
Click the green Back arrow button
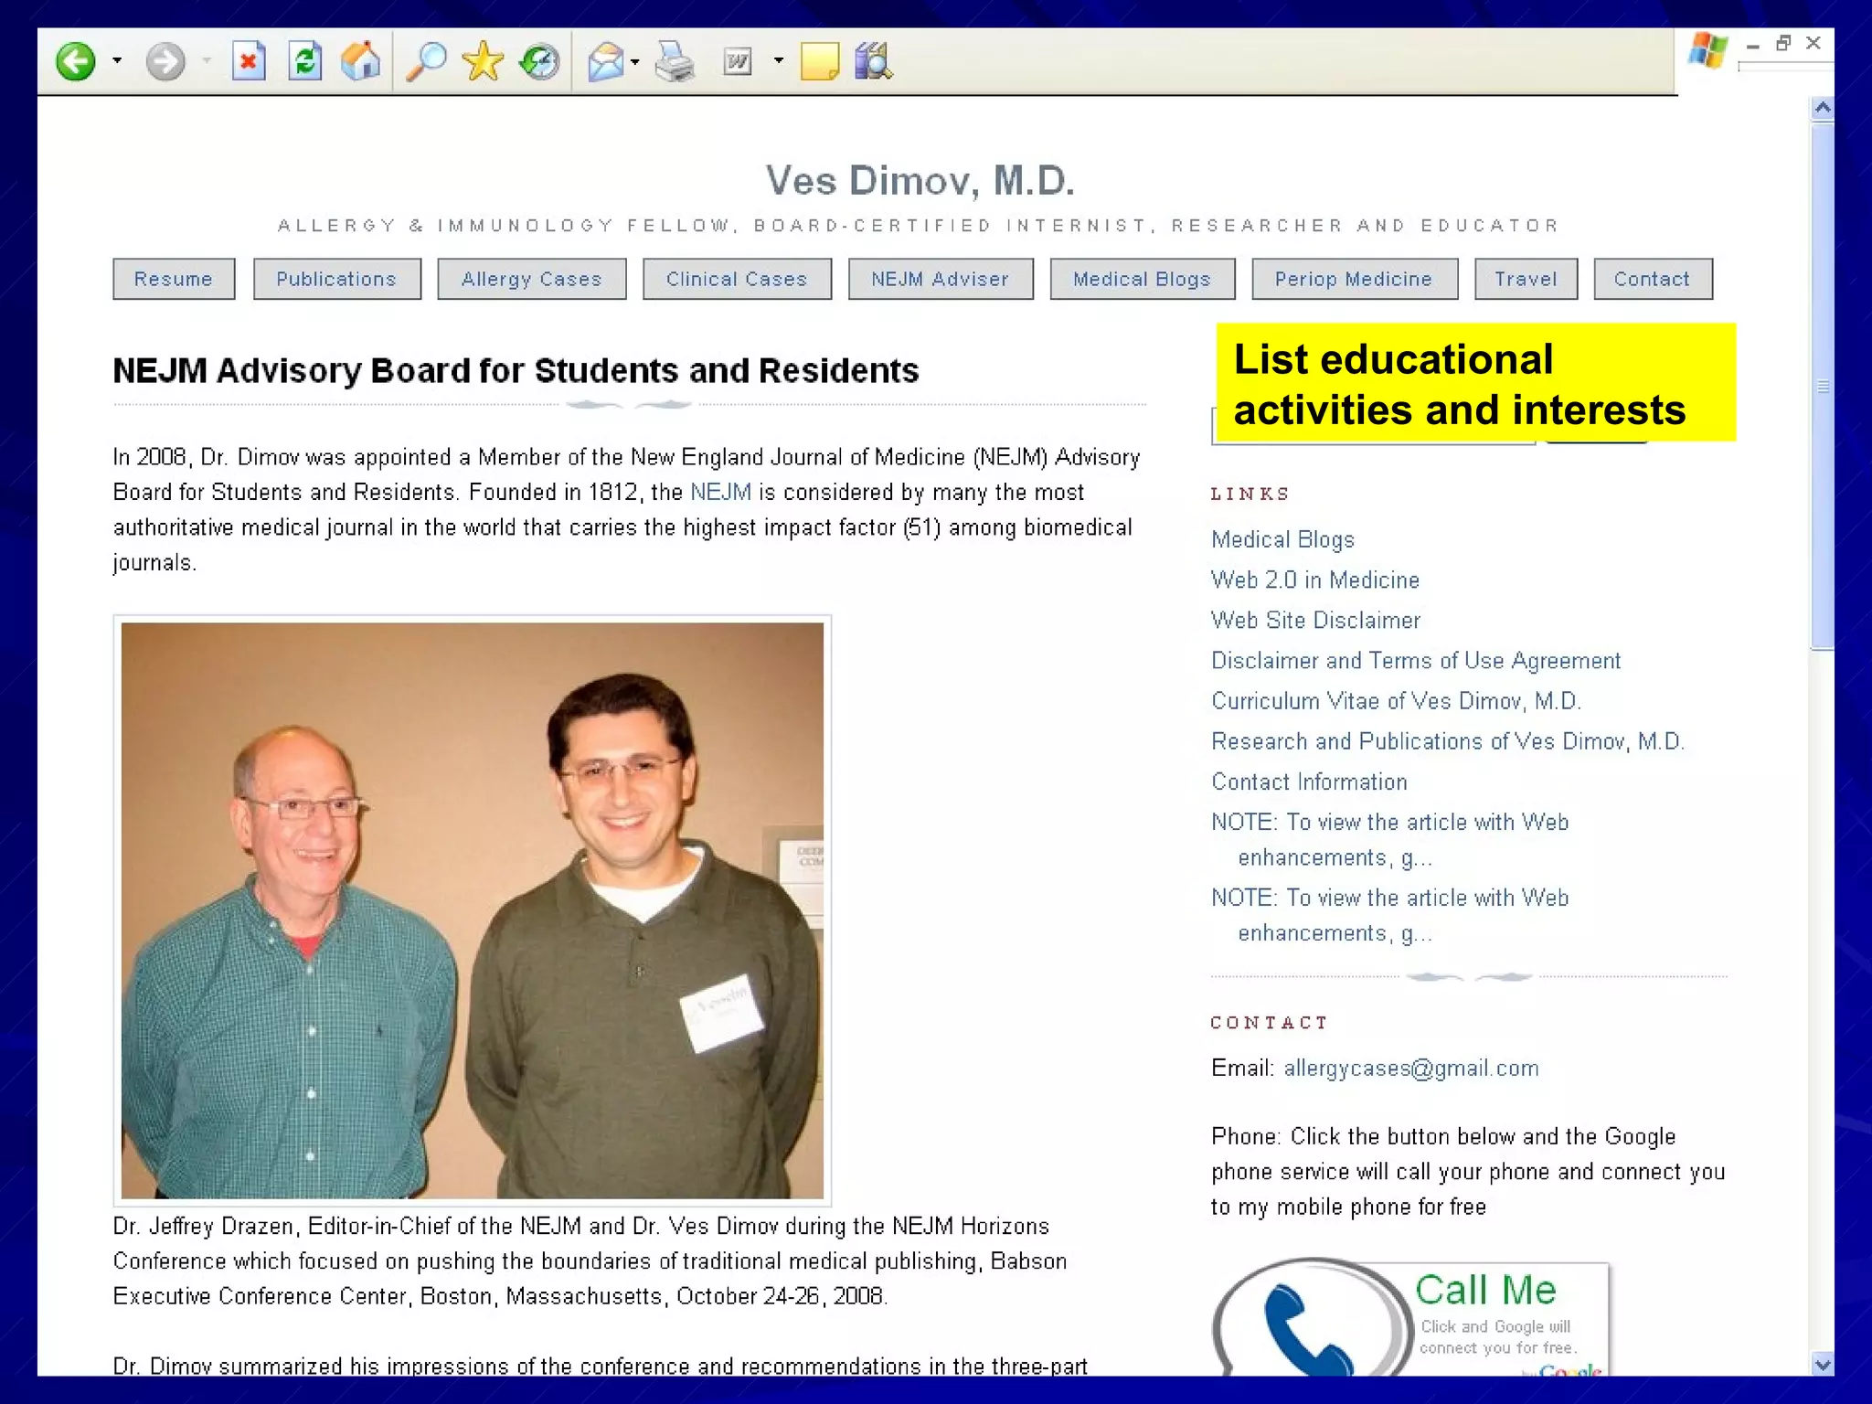point(75,62)
